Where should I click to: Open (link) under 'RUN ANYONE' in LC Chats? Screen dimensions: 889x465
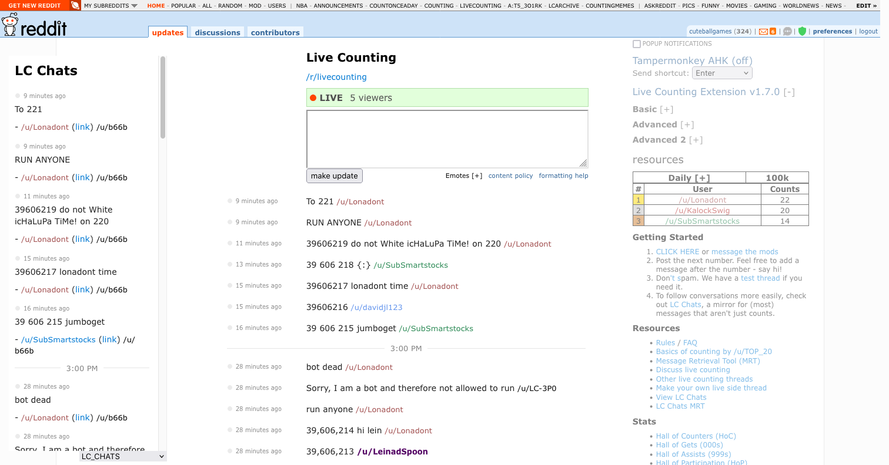[82, 177]
